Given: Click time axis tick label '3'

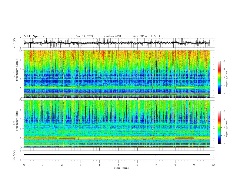Looking at the screenshot, I should [81, 165].
